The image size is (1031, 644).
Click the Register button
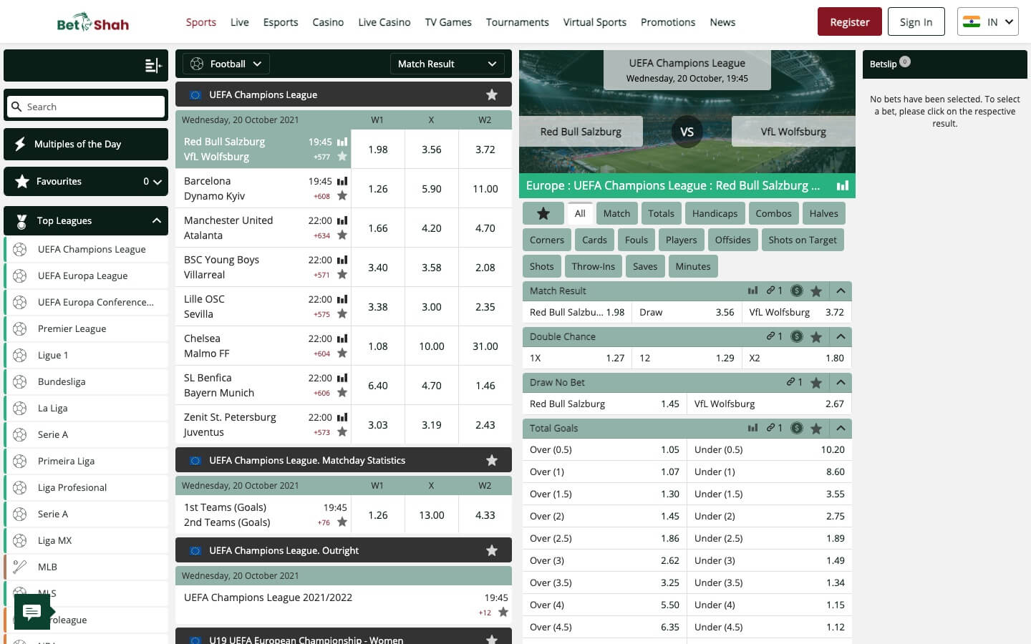point(849,21)
